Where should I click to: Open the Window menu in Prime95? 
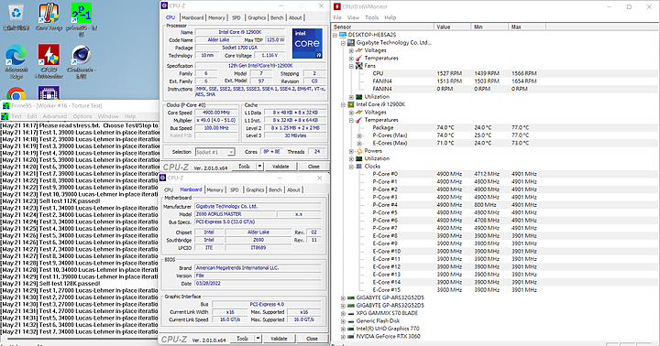click(108, 116)
